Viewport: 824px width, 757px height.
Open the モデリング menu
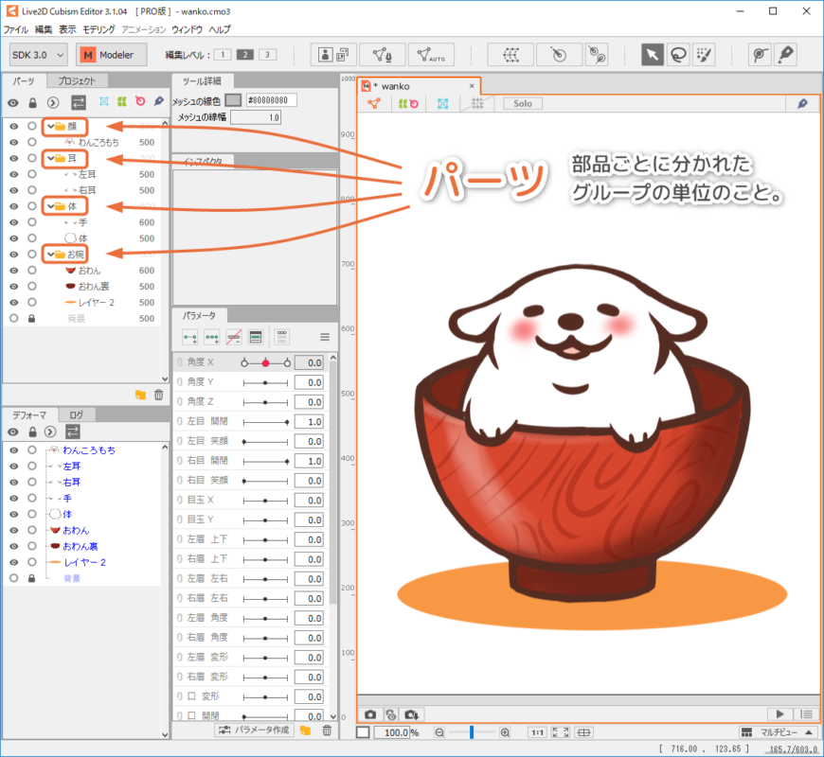(x=99, y=29)
